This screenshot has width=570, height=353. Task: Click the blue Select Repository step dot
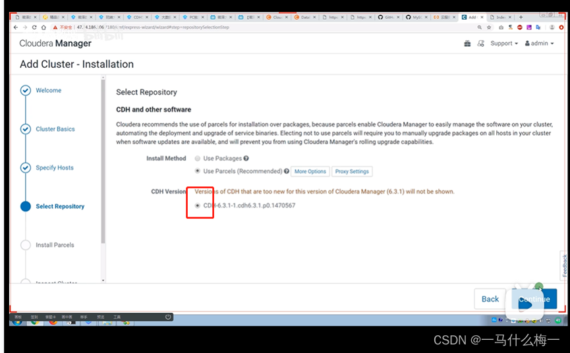[x=26, y=206]
